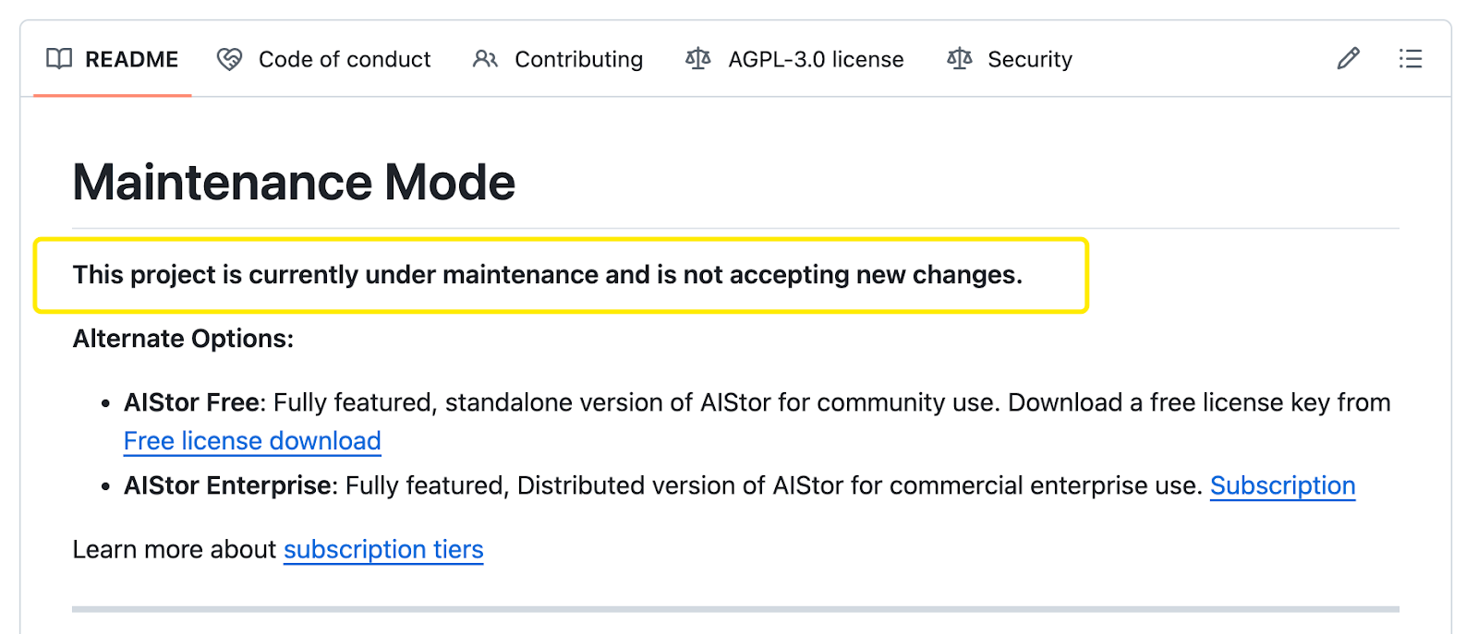Visit the subscription tiers link

coord(383,549)
